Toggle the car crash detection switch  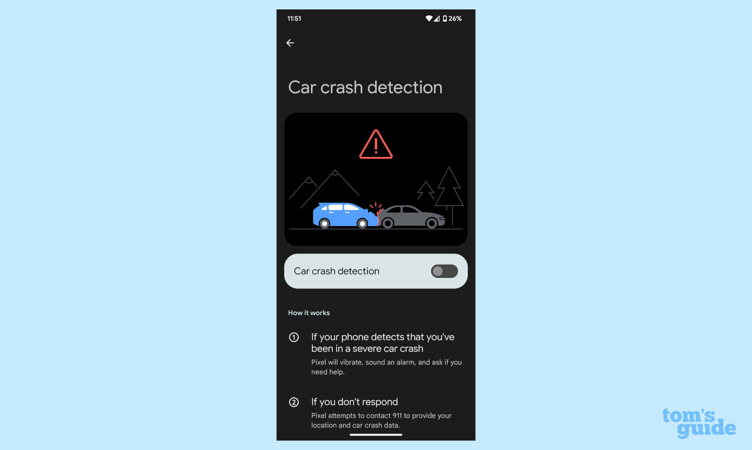pos(443,270)
